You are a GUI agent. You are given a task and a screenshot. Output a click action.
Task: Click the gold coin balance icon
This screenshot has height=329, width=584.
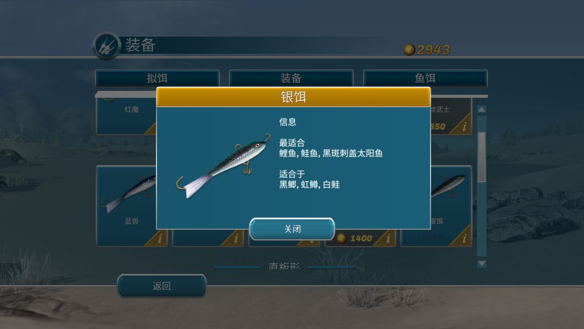pyautogui.click(x=409, y=50)
